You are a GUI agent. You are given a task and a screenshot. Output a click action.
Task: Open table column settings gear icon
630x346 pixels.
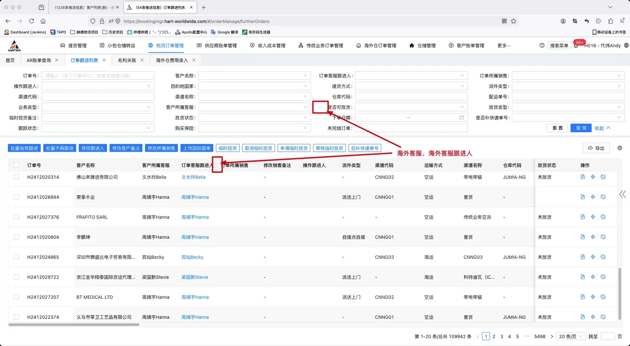[x=620, y=148]
